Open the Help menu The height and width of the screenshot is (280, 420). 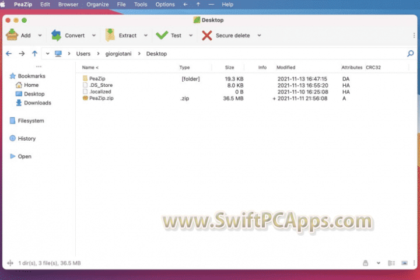pos(228,5)
